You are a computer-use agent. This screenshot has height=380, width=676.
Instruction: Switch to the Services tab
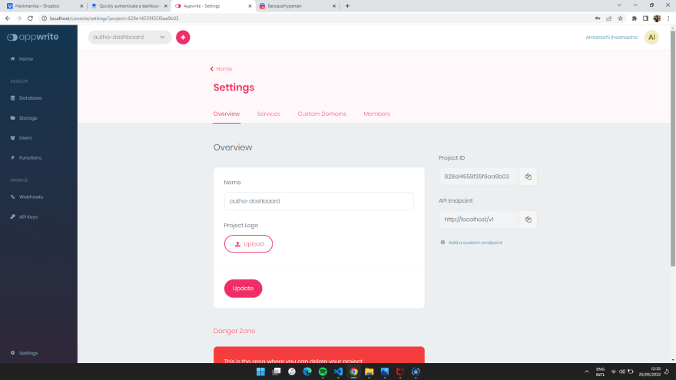pos(269,114)
